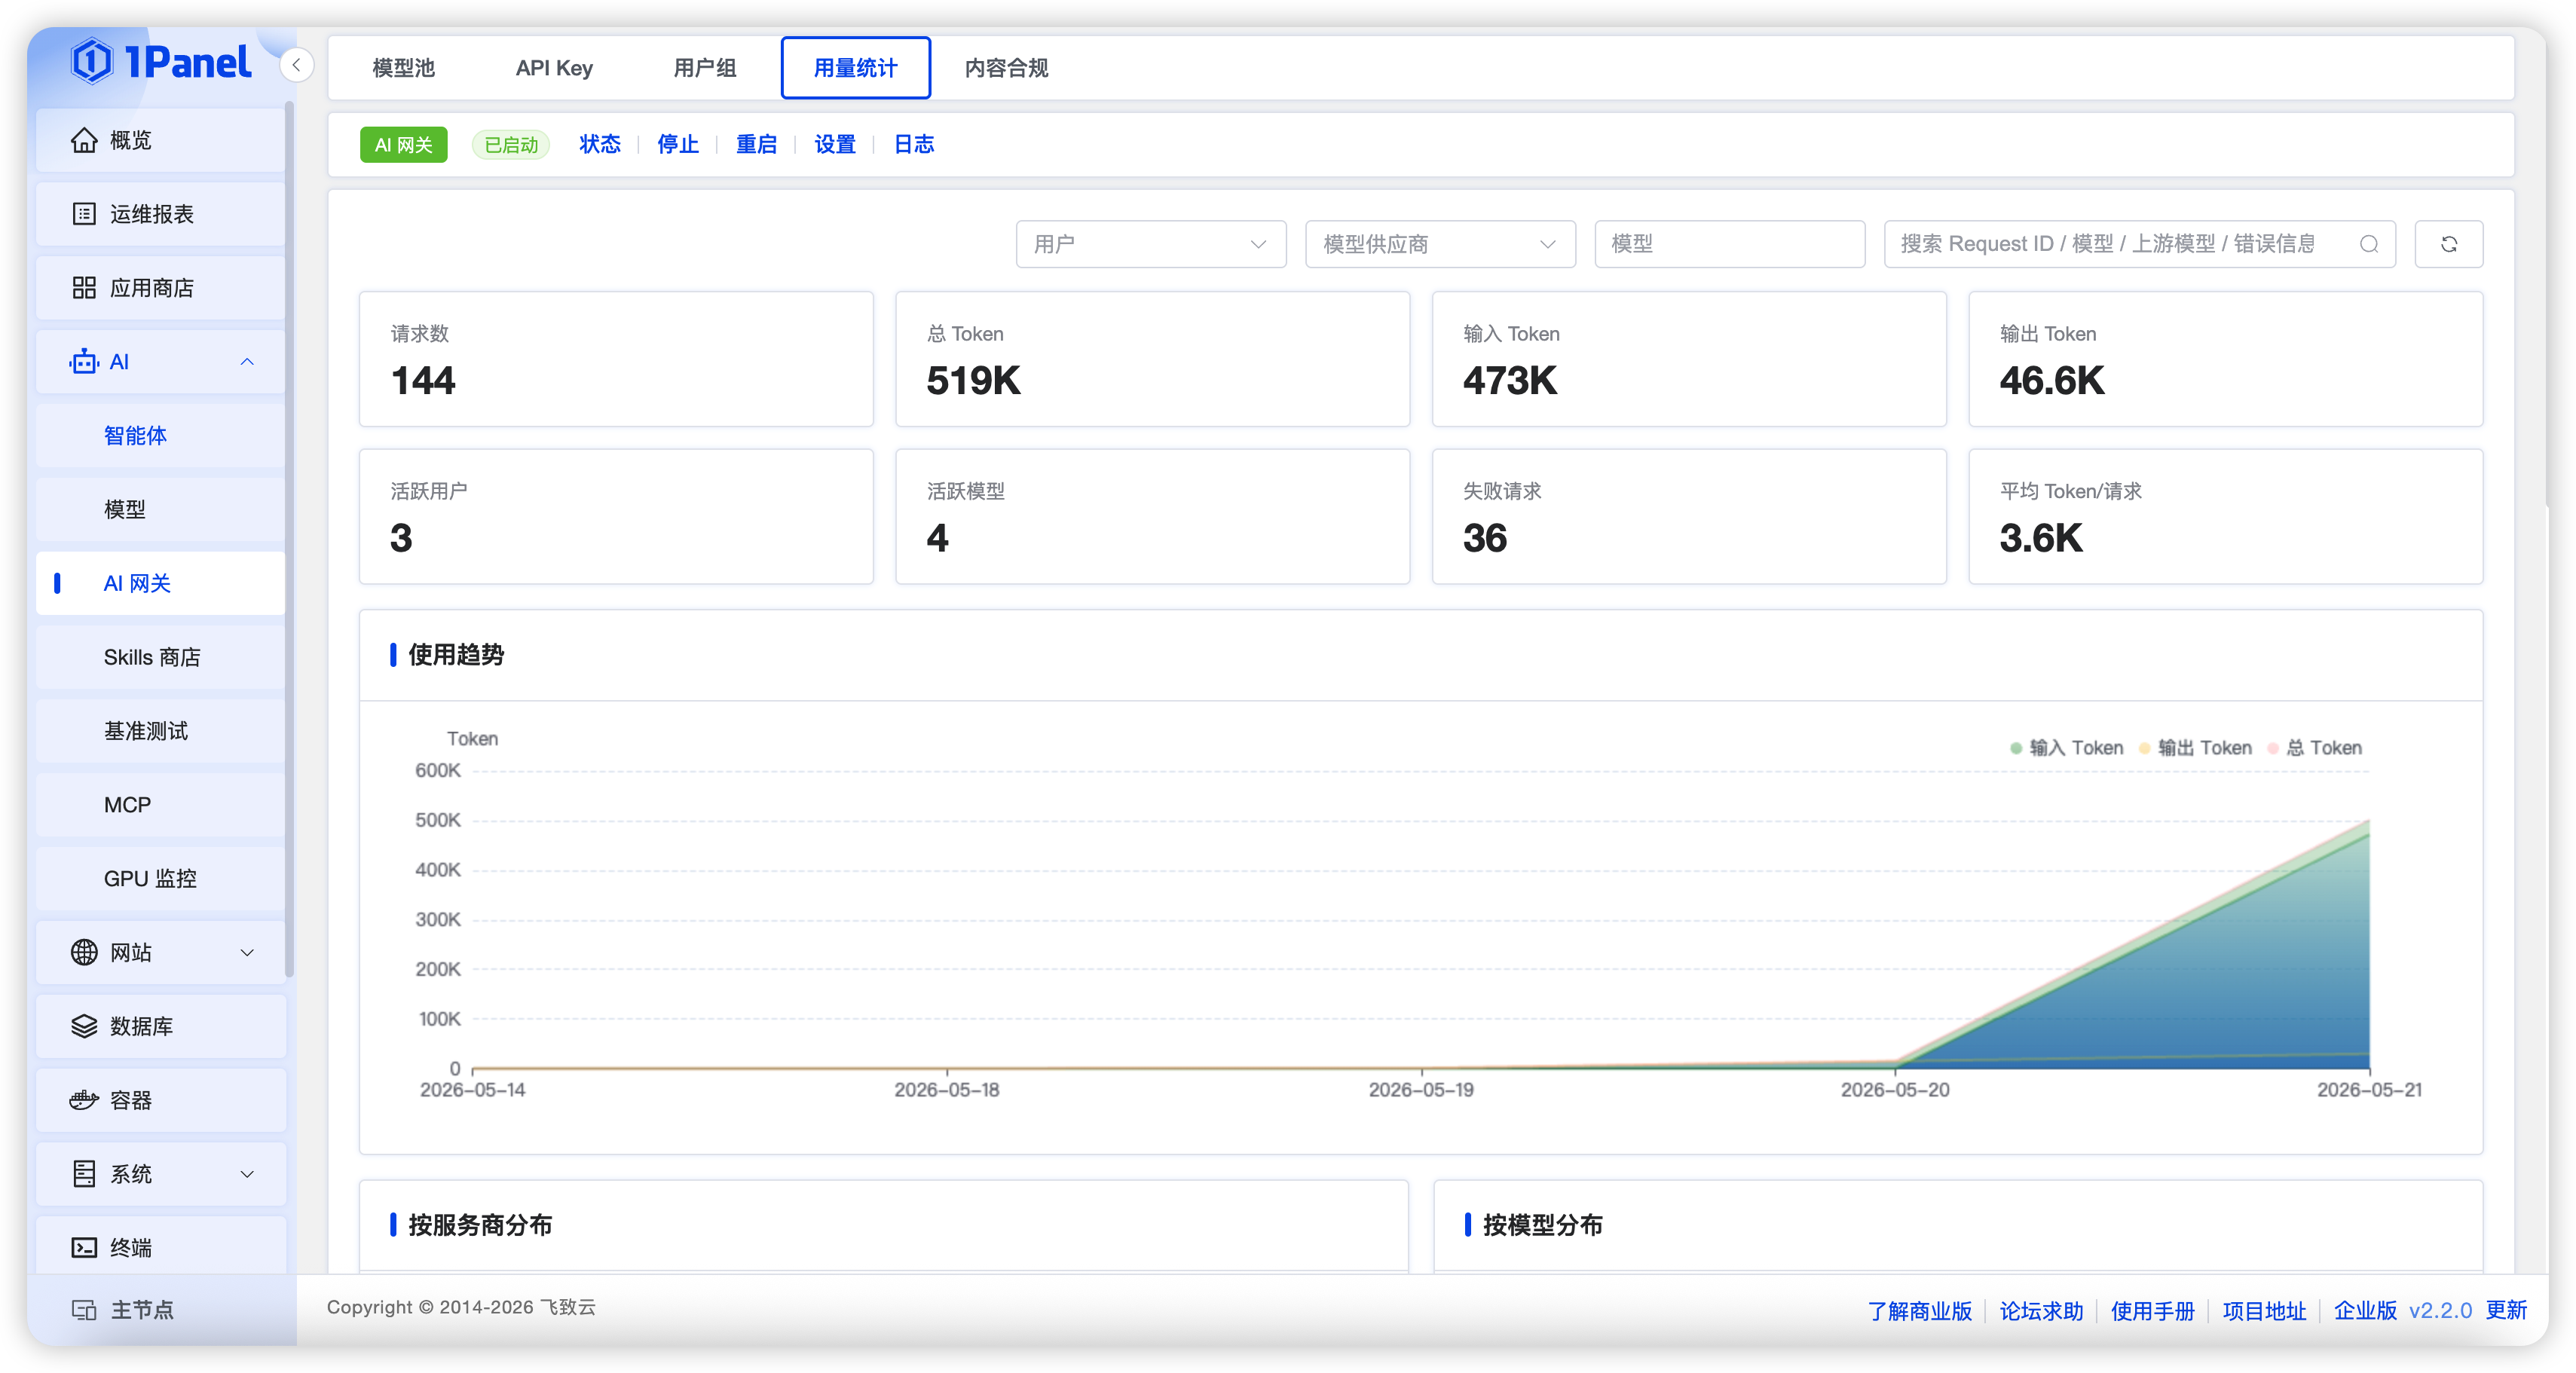2576x1373 pixels.
Task: Click the Request ID search input field
Action: click(2139, 244)
